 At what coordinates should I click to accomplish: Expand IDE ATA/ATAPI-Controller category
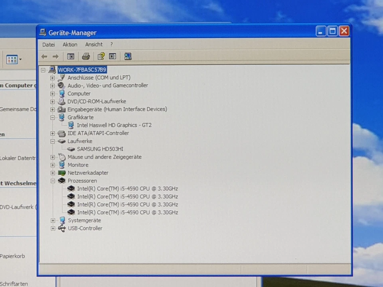(52, 134)
